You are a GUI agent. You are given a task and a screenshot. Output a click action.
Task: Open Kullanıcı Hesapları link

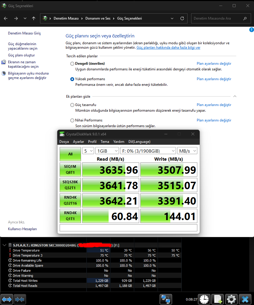click(22, 229)
